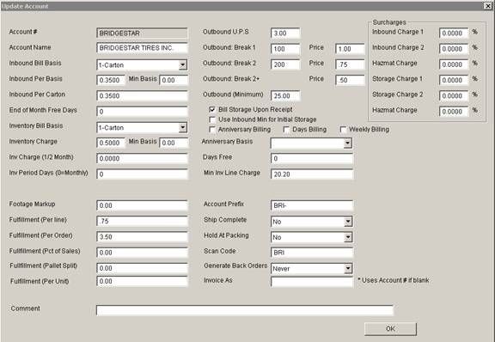Check the Anniversary Billing option
Screen dimensions: 495x342
pyautogui.click(x=212, y=130)
